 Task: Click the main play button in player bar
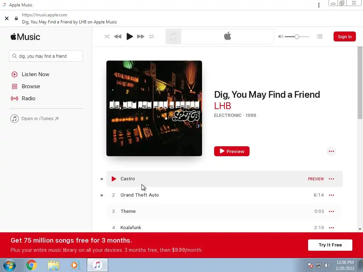[129, 36]
